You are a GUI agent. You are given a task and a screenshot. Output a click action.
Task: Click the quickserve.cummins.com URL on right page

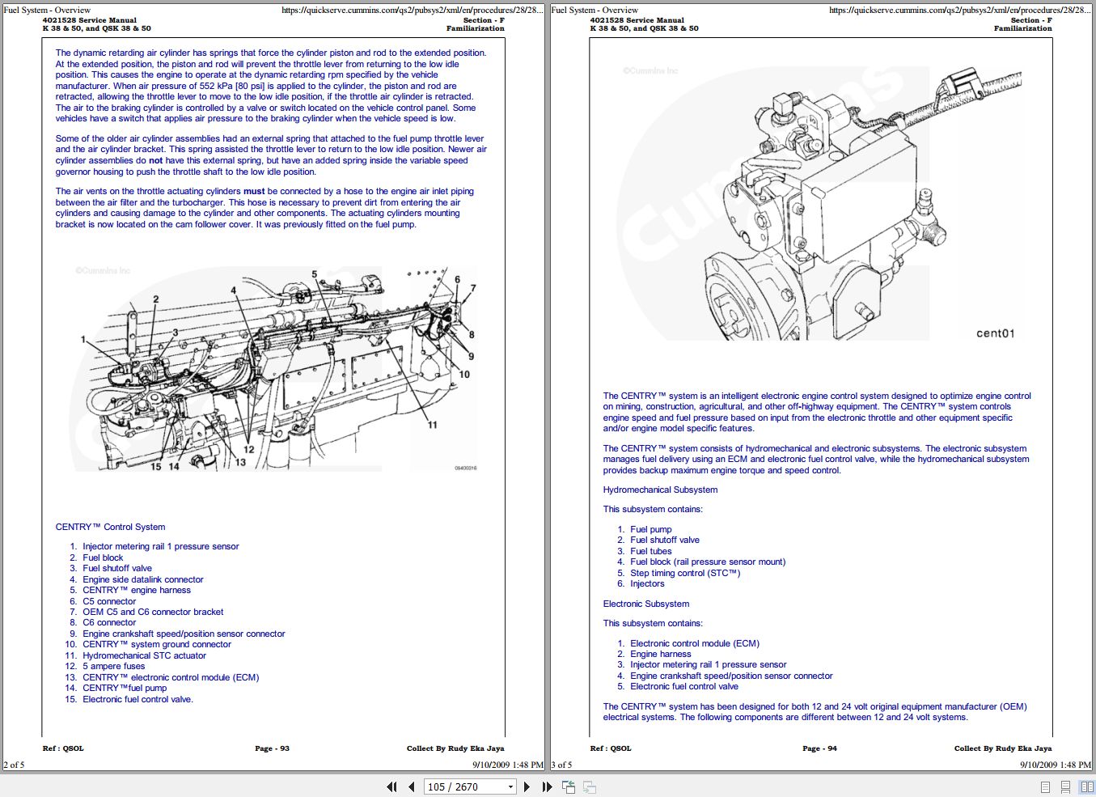(960, 11)
